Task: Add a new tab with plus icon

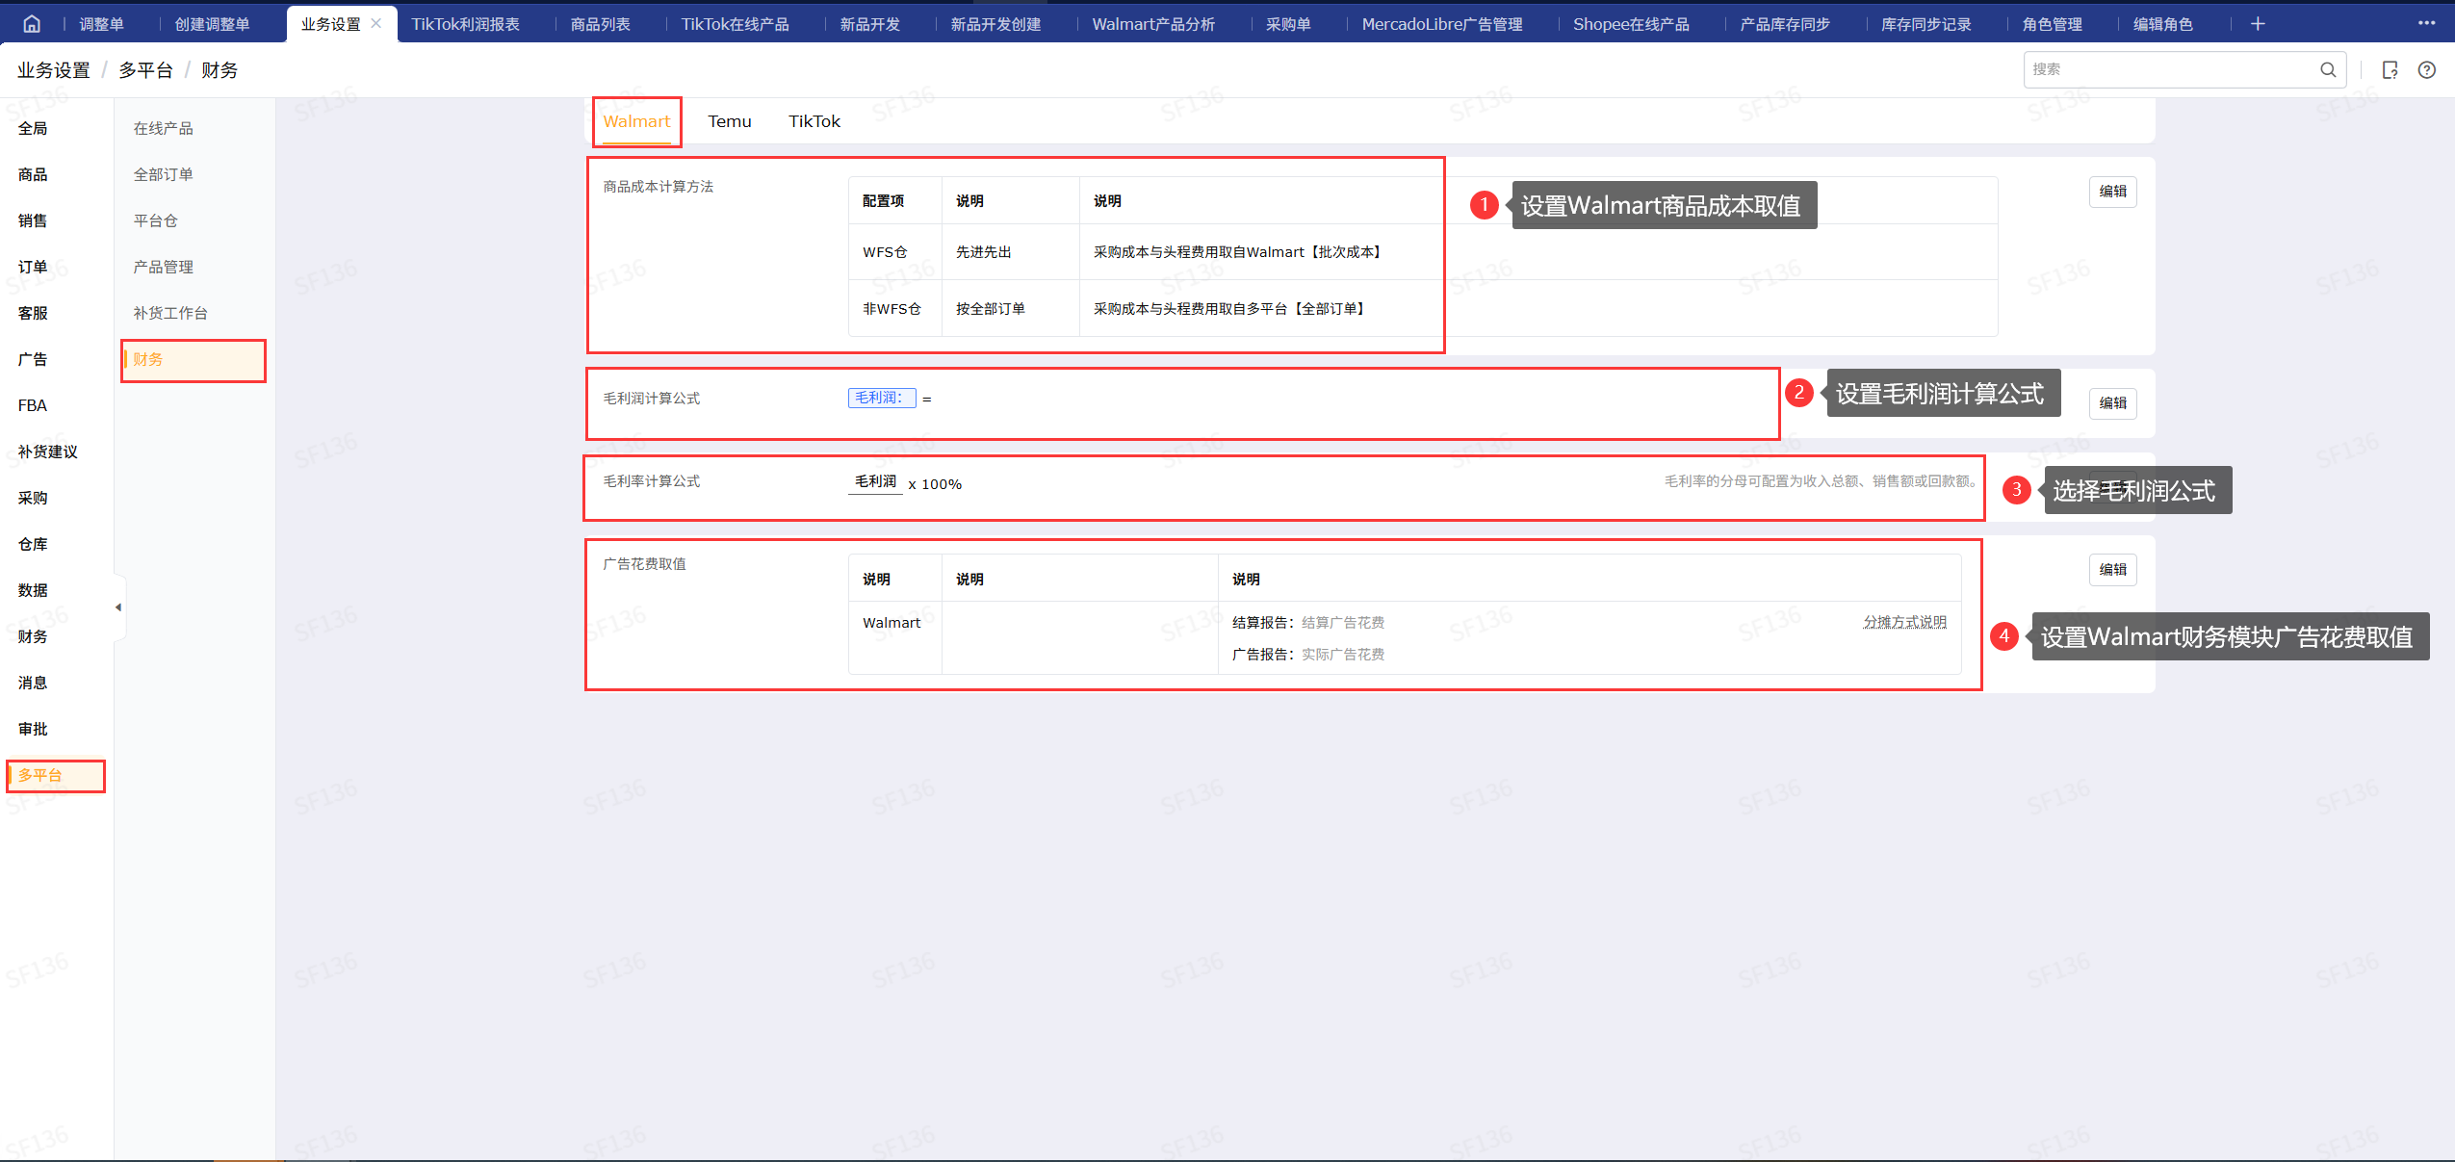Action: point(2258,24)
